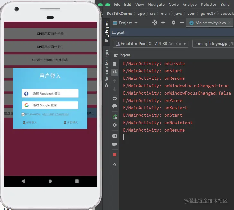
Task: Tap the Android back navigation button
Action: click(23, 181)
